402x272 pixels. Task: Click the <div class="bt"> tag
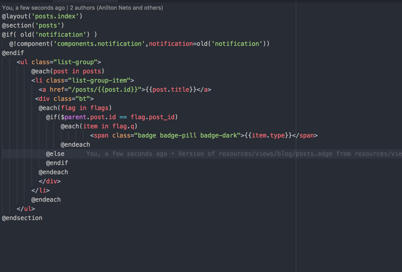pyautogui.click(x=64, y=99)
